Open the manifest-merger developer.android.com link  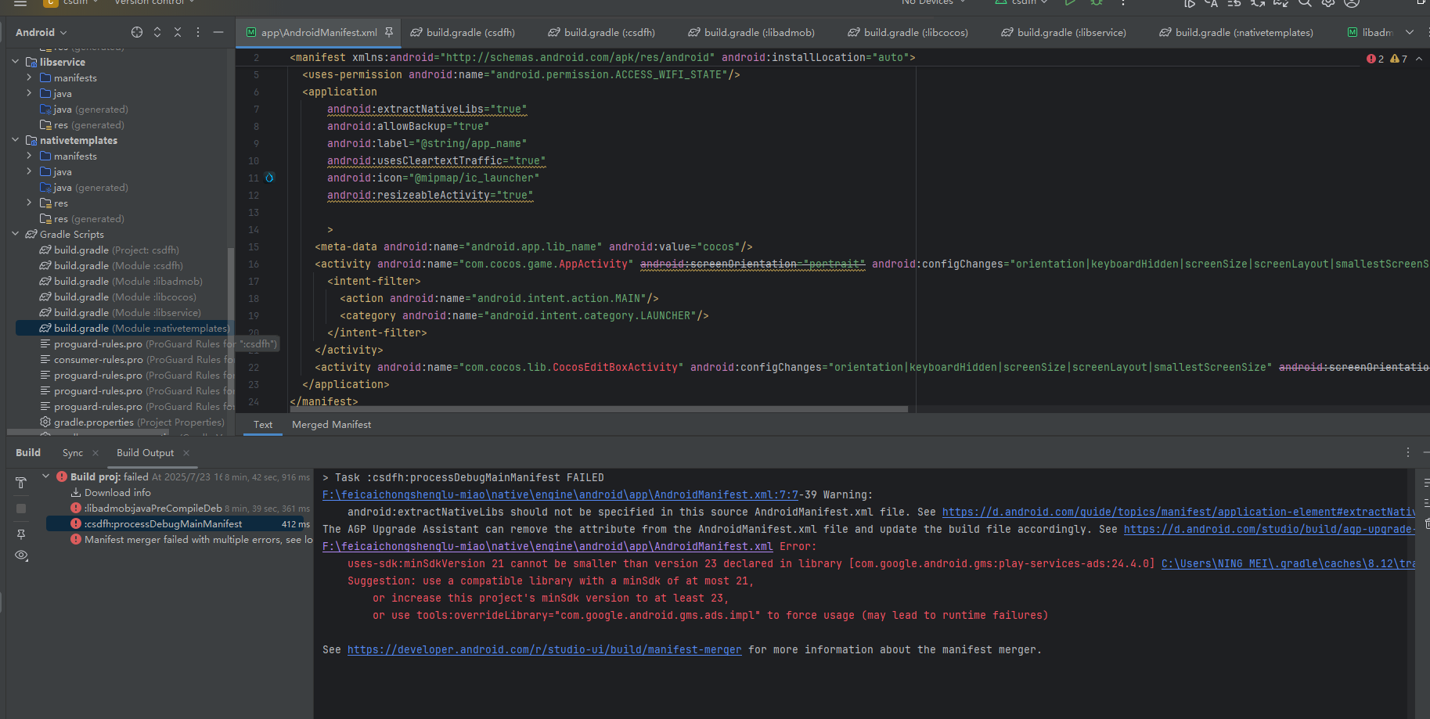pyautogui.click(x=544, y=650)
